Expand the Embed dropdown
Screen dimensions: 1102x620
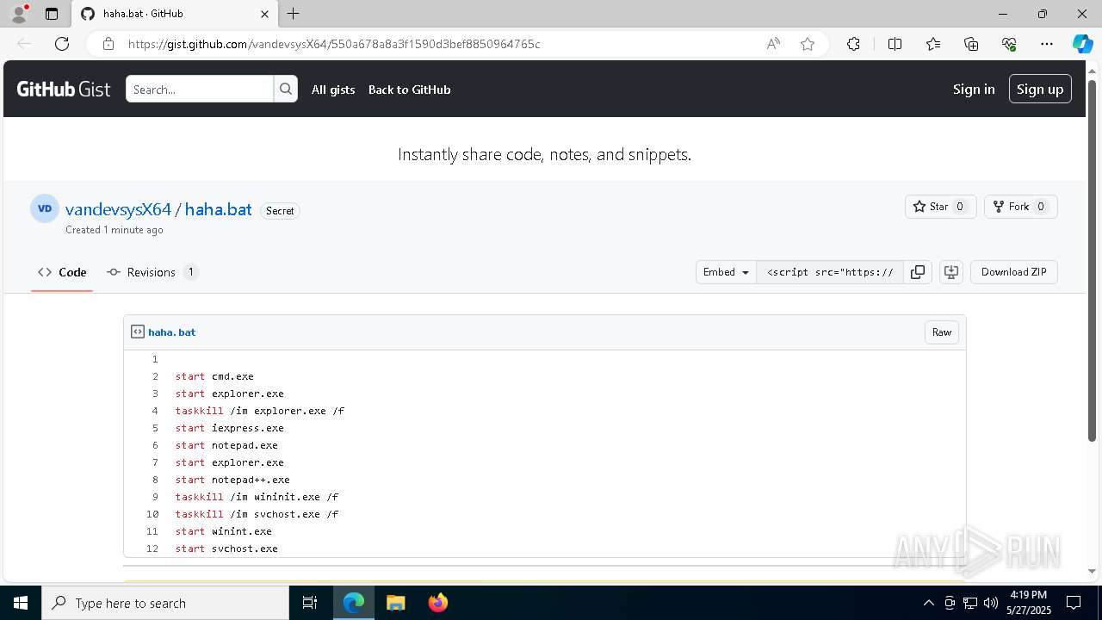coord(726,272)
